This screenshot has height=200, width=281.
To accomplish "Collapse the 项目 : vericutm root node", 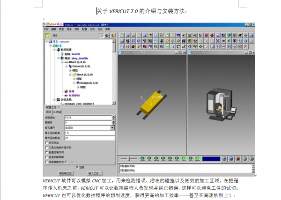I will pyautogui.click(x=46, y=41).
